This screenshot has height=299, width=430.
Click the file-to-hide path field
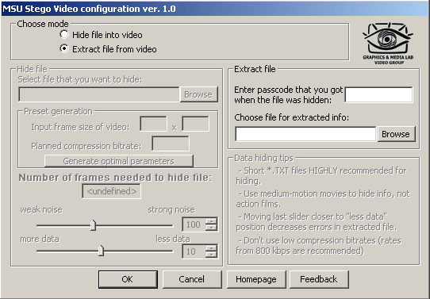pyautogui.click(x=98, y=94)
